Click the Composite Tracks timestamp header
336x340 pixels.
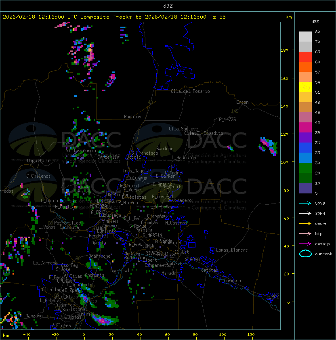point(114,17)
